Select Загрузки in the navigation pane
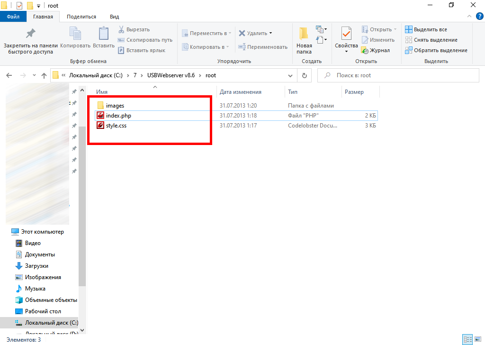Viewport: 485px width, 345px height. click(x=36, y=266)
